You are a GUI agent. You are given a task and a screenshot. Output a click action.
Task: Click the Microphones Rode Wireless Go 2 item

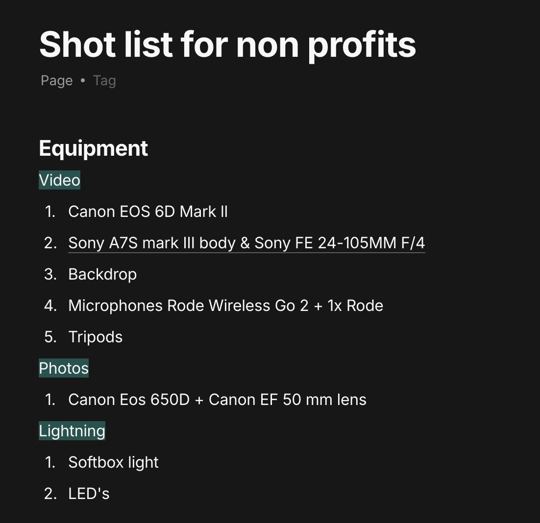(225, 306)
